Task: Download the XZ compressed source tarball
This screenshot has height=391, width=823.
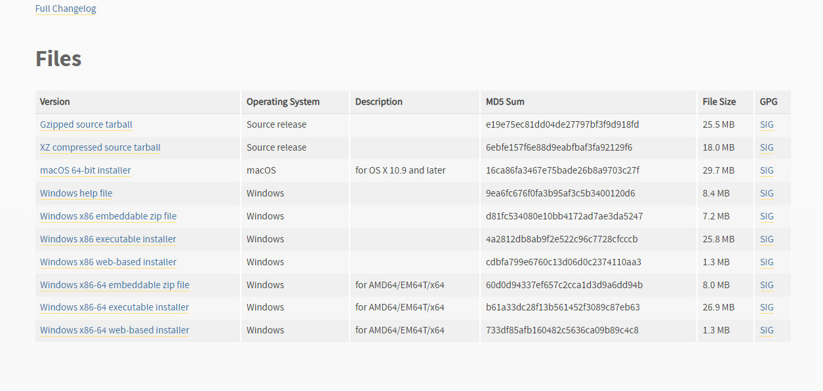Action: point(100,147)
